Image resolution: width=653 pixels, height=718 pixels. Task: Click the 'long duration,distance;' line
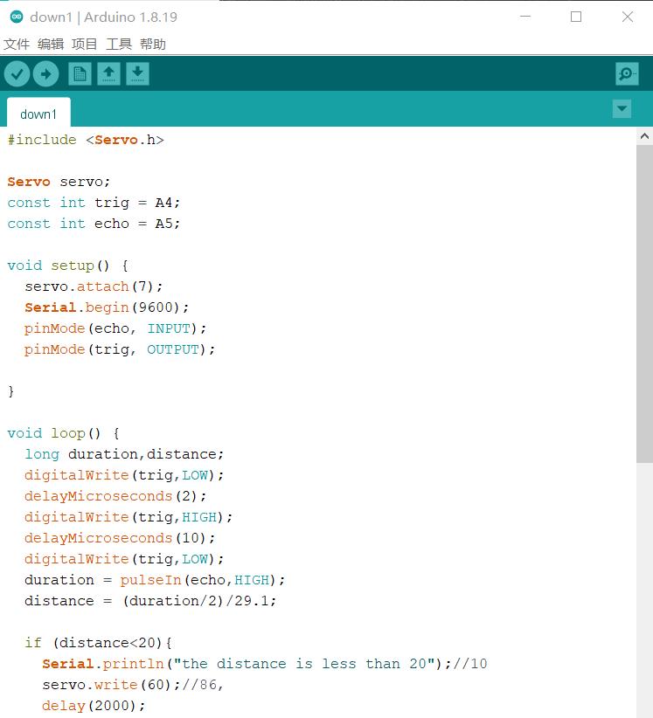(124, 454)
